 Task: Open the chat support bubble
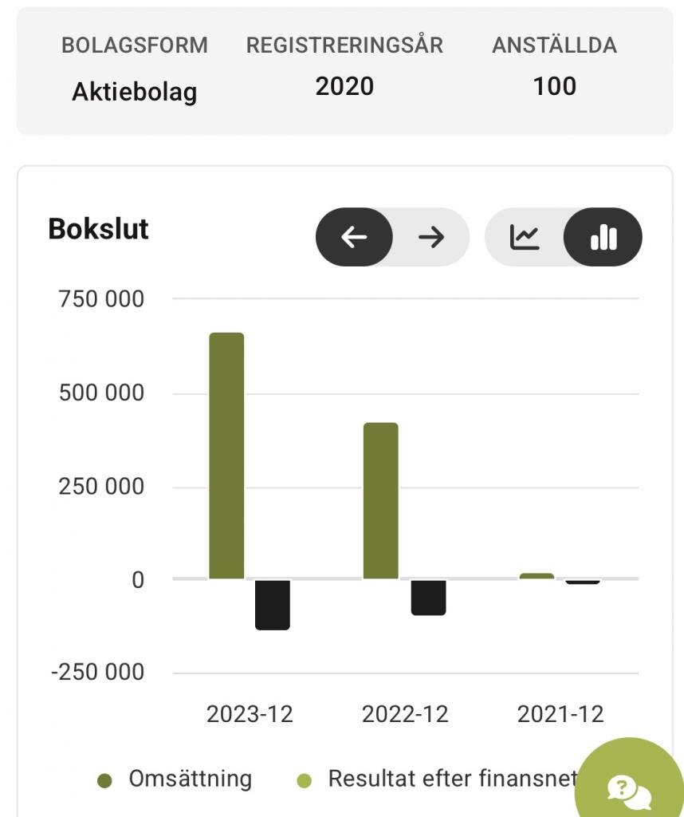pos(630,788)
